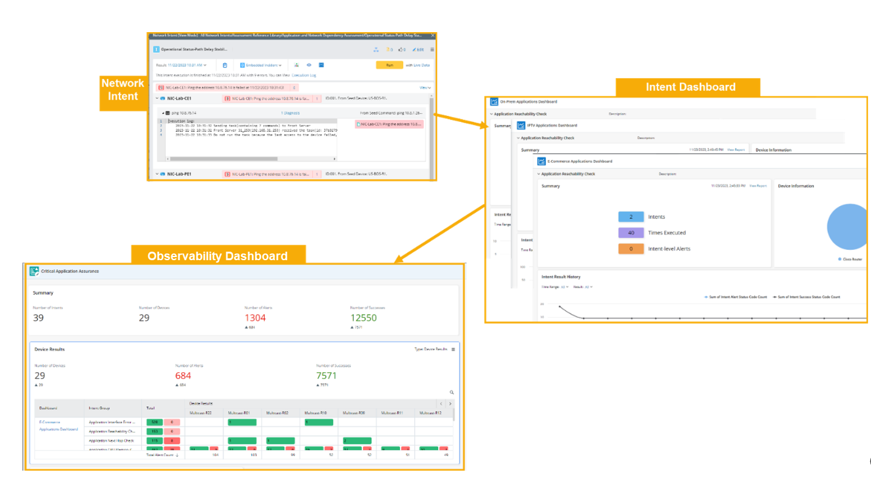This screenshot has height=487, width=871.
Task: Click the blue Intents count swatch
Action: click(x=631, y=217)
